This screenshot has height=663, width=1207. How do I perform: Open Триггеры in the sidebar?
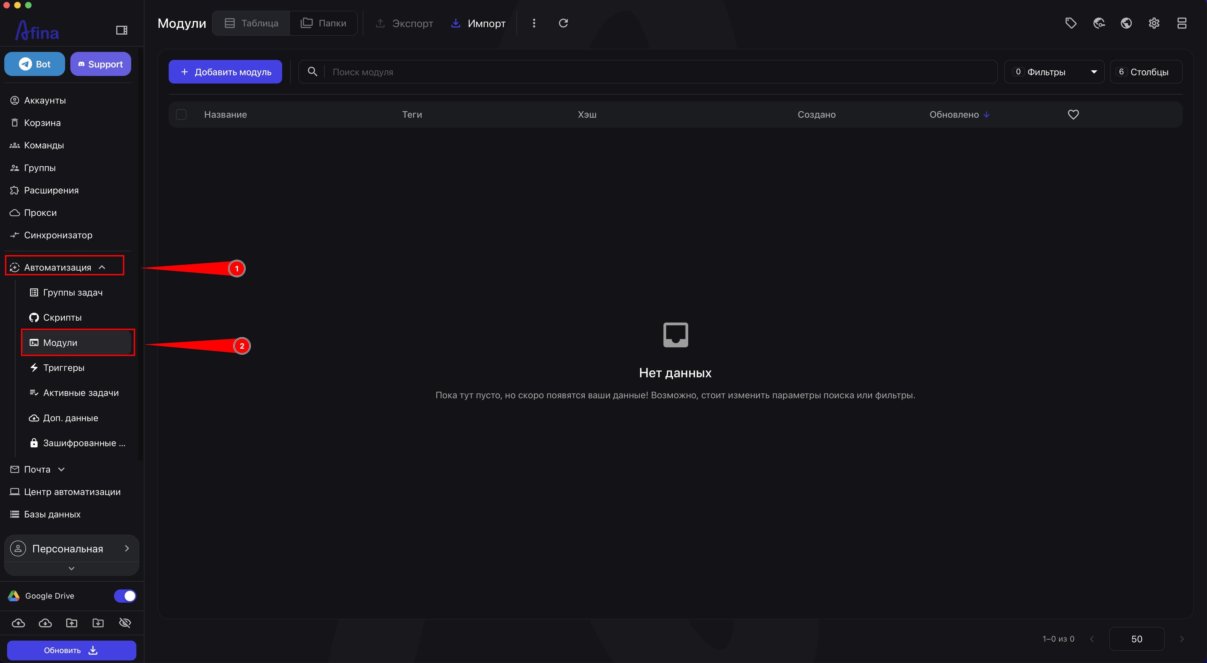click(64, 368)
